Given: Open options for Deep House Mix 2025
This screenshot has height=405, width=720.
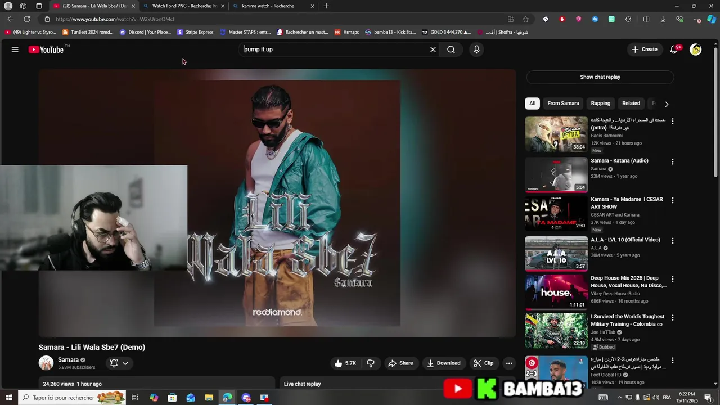Looking at the screenshot, I should (x=672, y=279).
